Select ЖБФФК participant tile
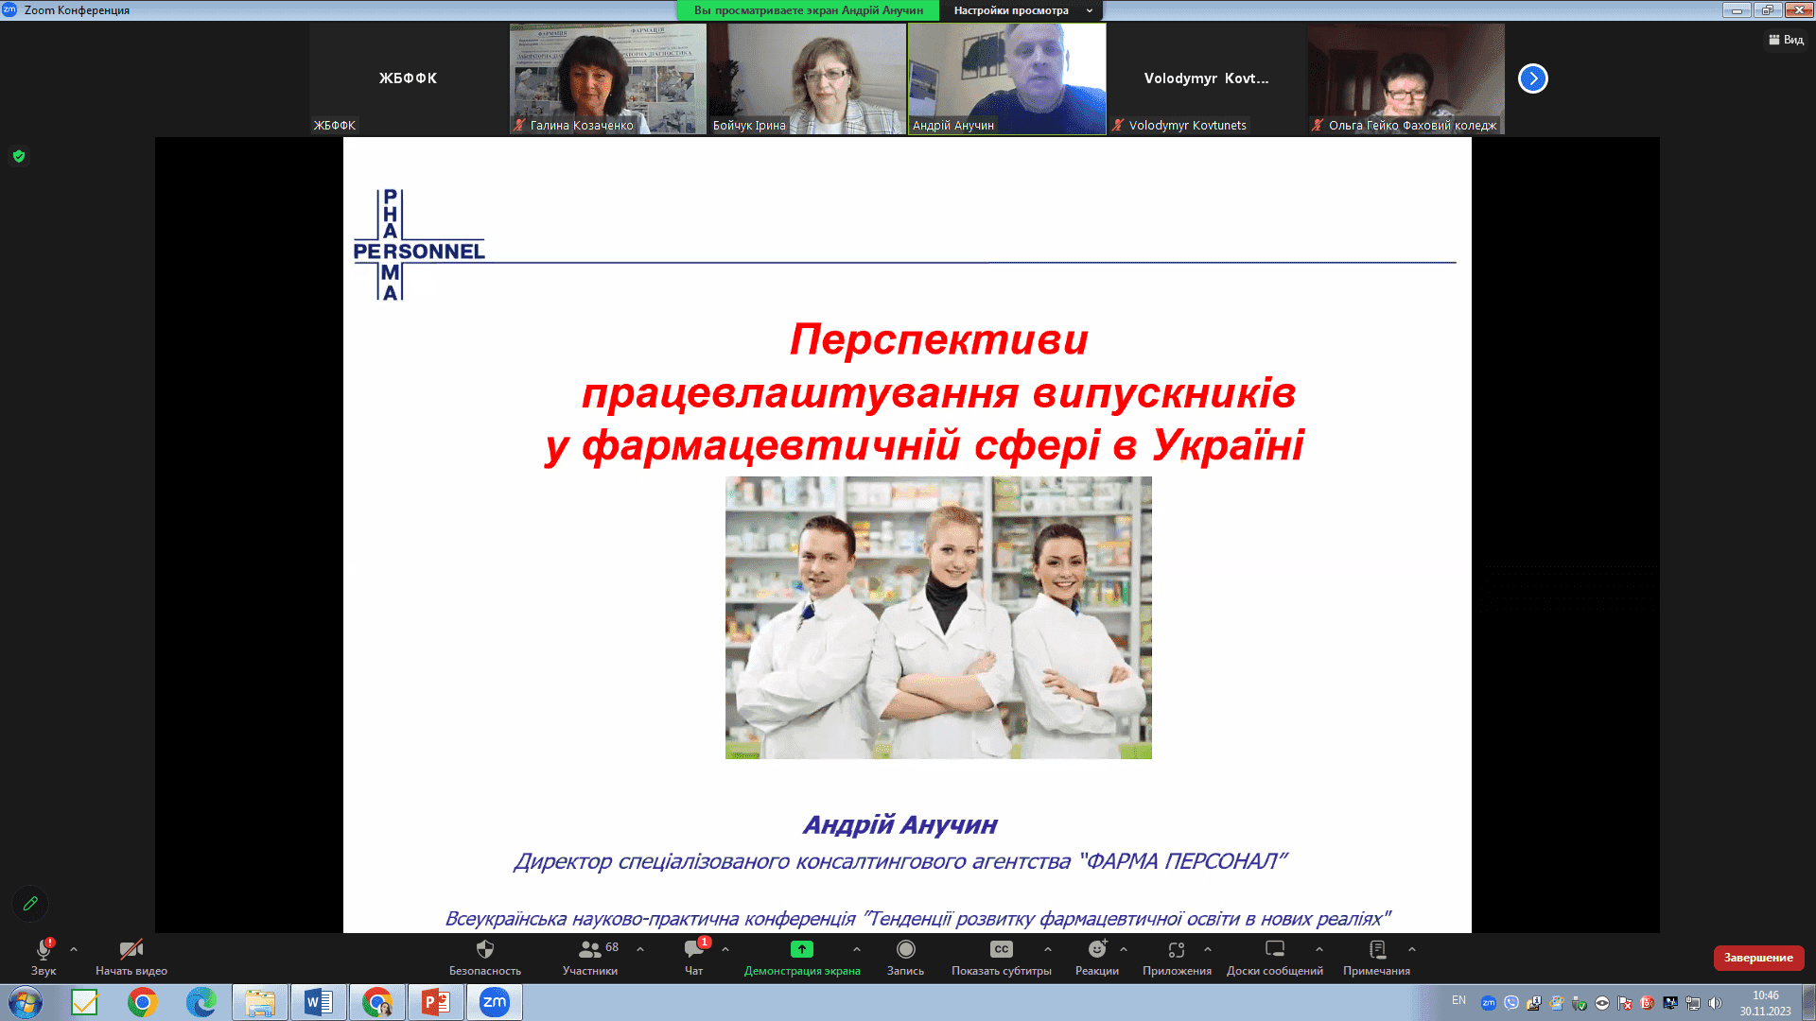 [409, 78]
